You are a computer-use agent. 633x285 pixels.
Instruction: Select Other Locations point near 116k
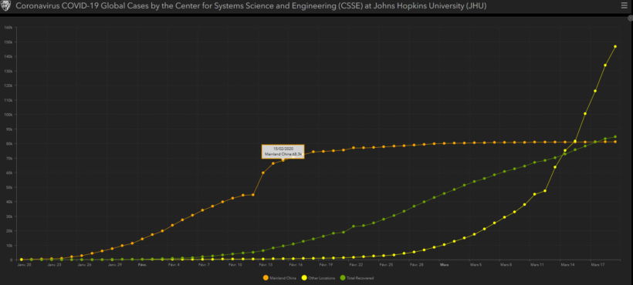[595, 91]
